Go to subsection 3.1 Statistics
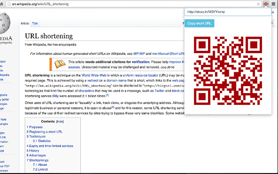Image resolution: width=278 pixels, height=174 pixels. point(42,141)
